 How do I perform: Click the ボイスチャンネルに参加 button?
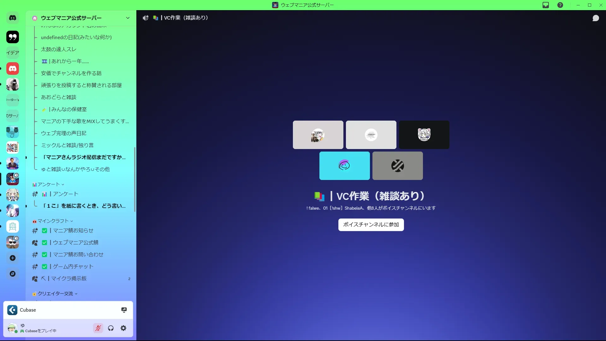click(x=371, y=224)
